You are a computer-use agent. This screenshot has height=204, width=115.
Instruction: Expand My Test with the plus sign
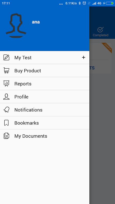pos(84,57)
